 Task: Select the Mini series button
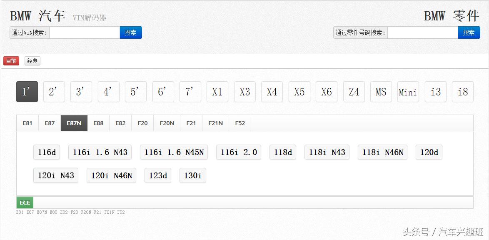(x=408, y=92)
